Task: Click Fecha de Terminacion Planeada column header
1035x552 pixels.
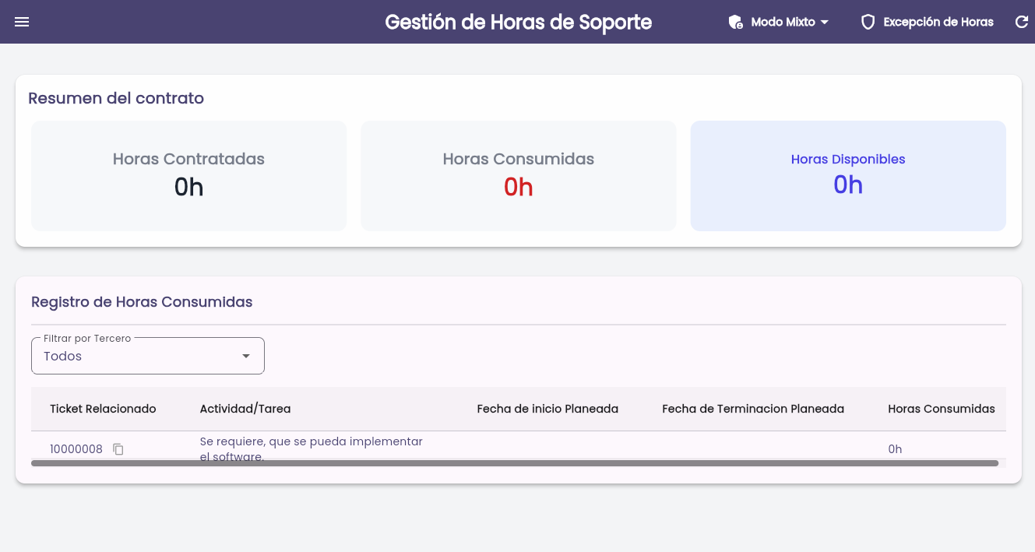Action: [753, 409]
